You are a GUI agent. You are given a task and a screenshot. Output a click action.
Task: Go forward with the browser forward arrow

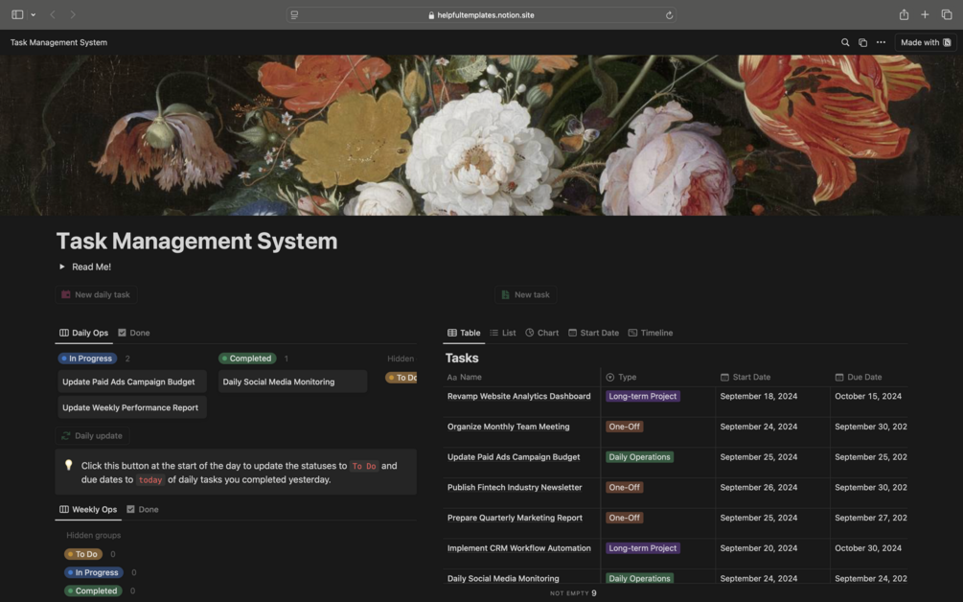73,14
